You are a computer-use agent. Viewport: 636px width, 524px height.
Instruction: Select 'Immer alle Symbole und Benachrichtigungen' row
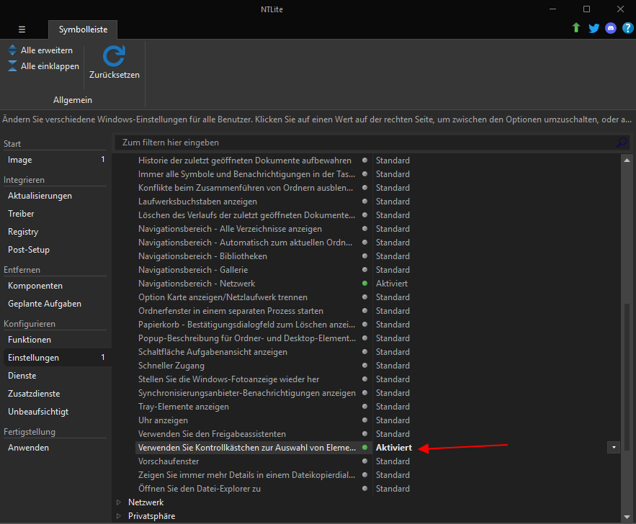[246, 174]
